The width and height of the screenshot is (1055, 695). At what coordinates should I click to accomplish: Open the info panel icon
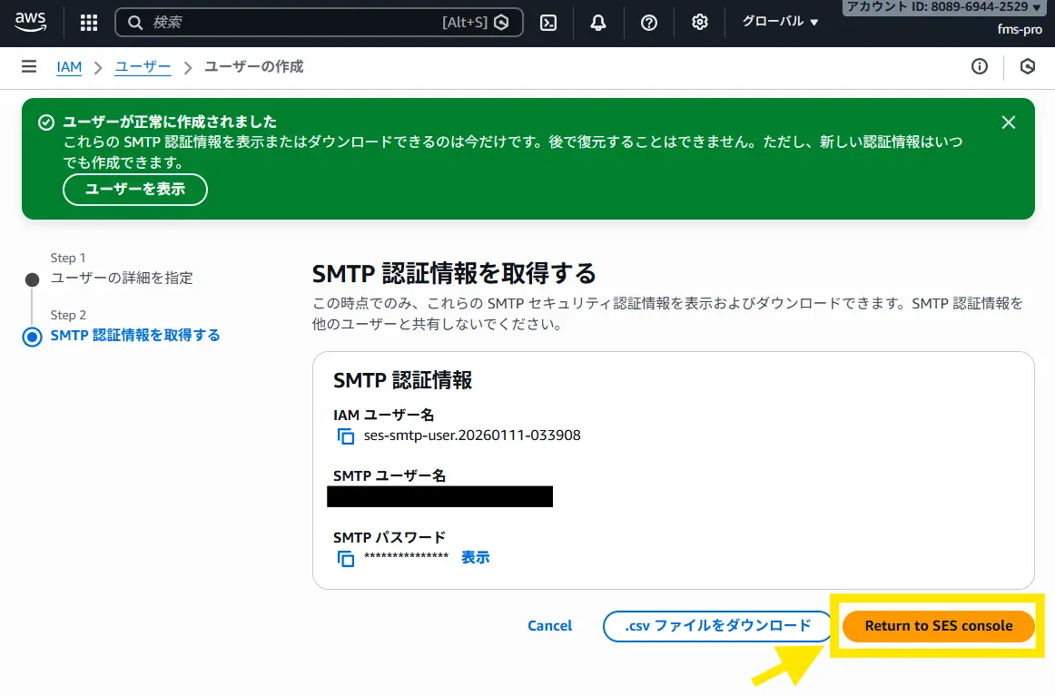[x=979, y=66]
